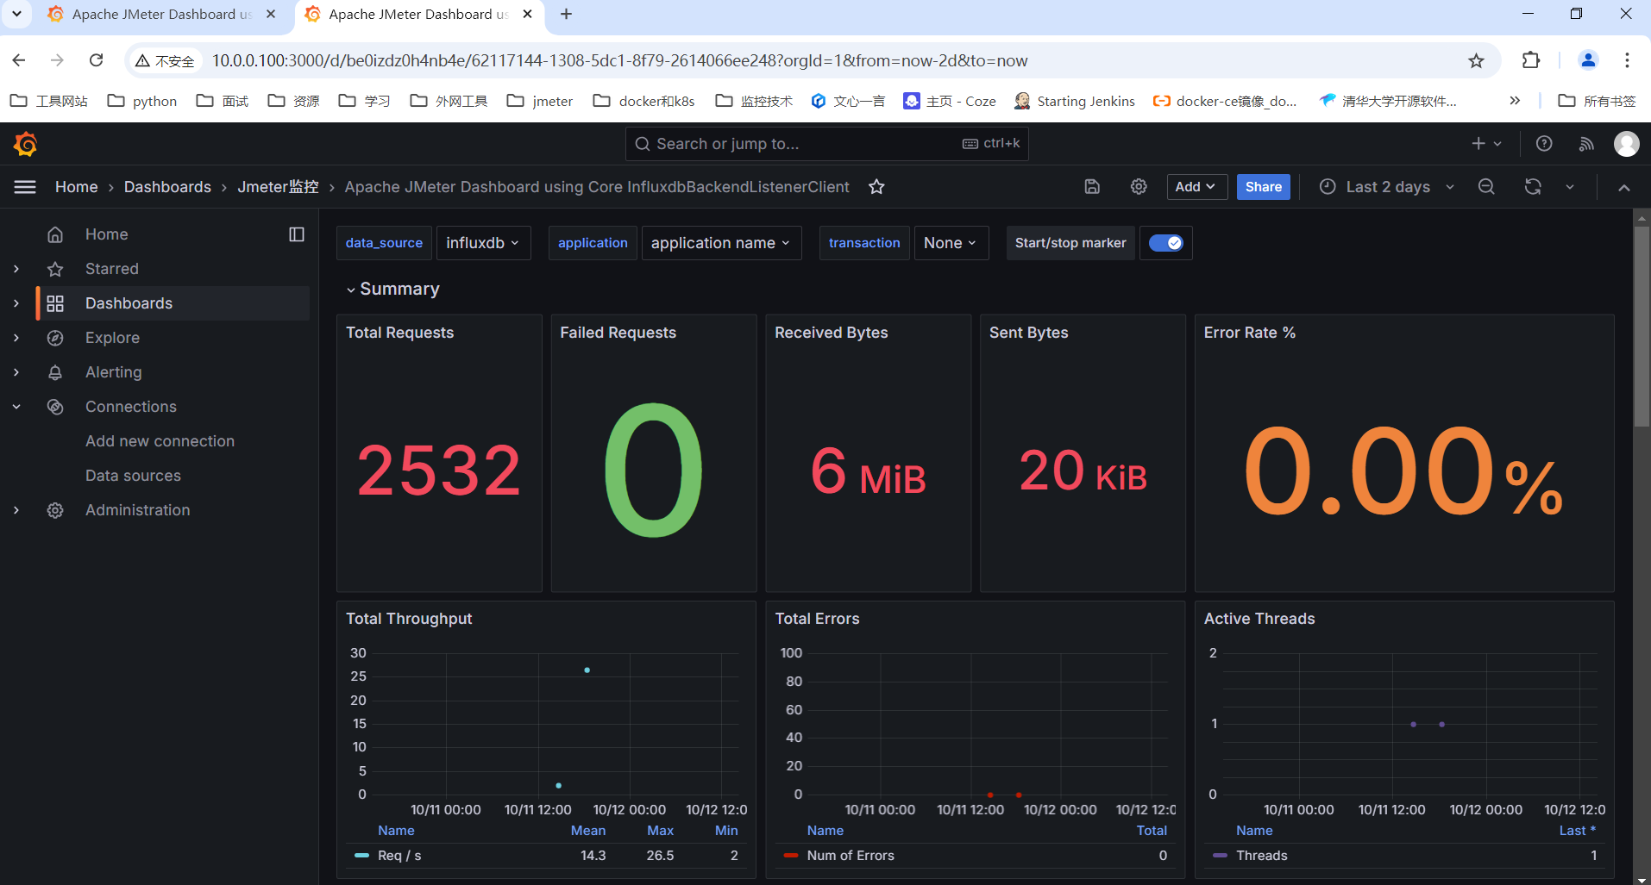Click the page vertical scrollbar thumb

click(1642, 326)
